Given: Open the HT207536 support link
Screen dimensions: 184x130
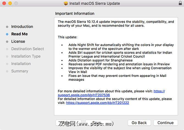Looking at the screenshot, I should (84, 95).
